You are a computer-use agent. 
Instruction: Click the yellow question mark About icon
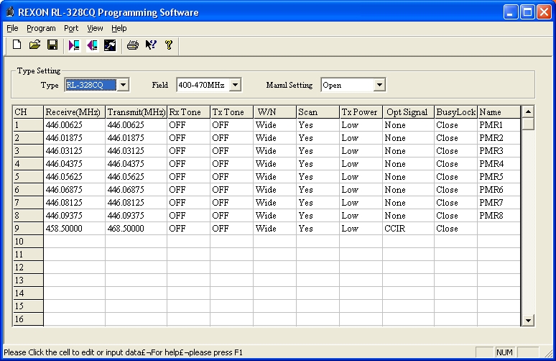click(169, 45)
